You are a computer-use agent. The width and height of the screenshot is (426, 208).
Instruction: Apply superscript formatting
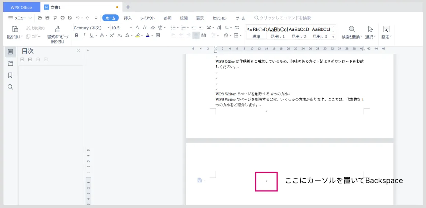112,35
